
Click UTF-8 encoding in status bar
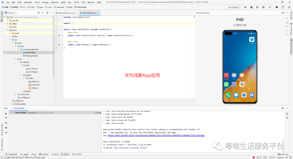(272, 157)
